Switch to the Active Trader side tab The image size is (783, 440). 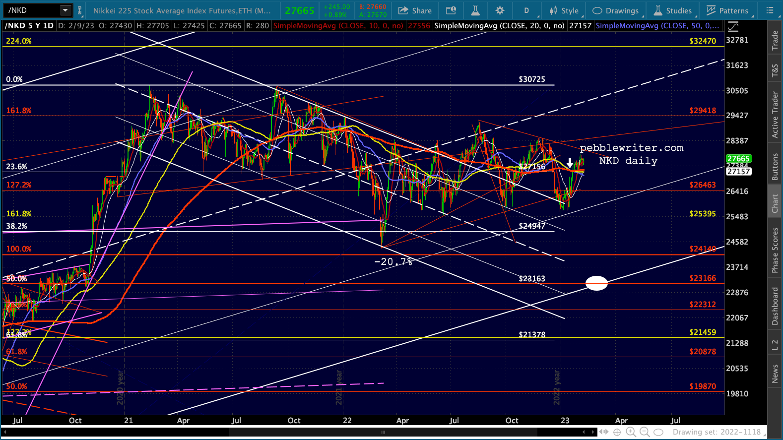pos(775,115)
